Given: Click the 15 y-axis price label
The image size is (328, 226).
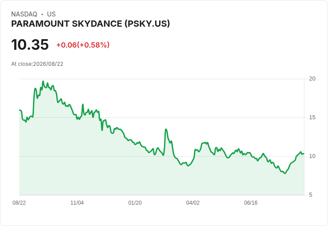Looking at the screenshot, I should [312, 117].
